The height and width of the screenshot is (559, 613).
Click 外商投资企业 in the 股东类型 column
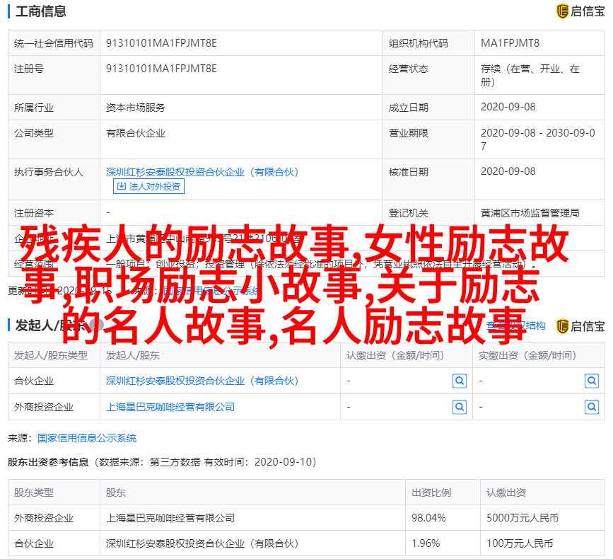(44, 519)
